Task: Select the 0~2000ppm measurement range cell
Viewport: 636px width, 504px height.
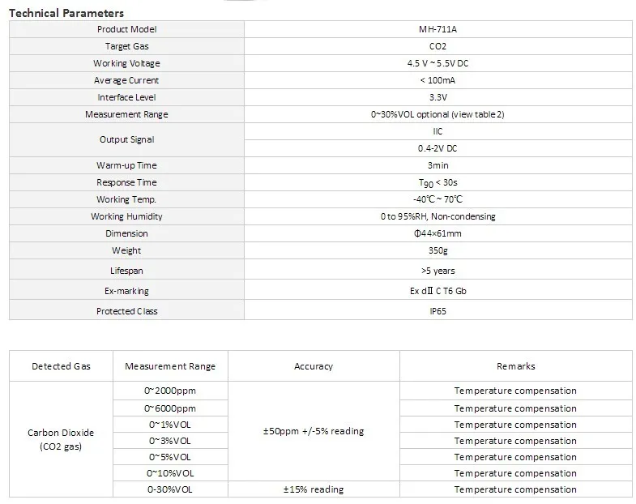Action: 170,391
